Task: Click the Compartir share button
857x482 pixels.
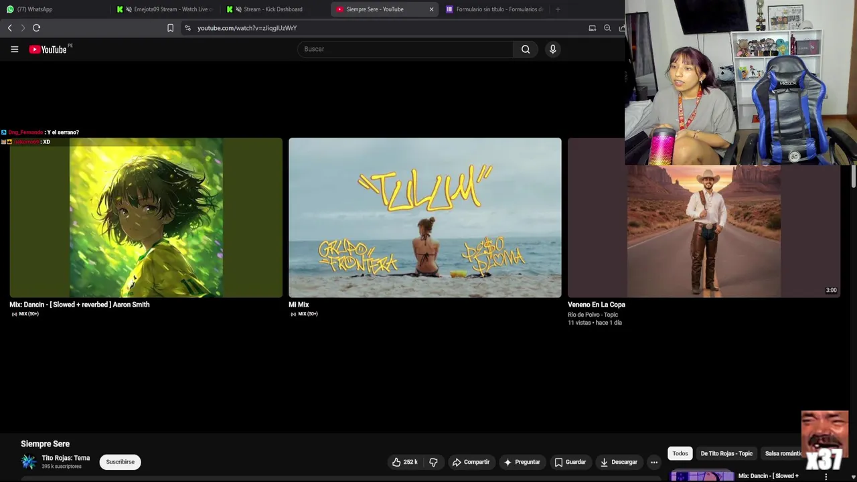Action: click(471, 462)
